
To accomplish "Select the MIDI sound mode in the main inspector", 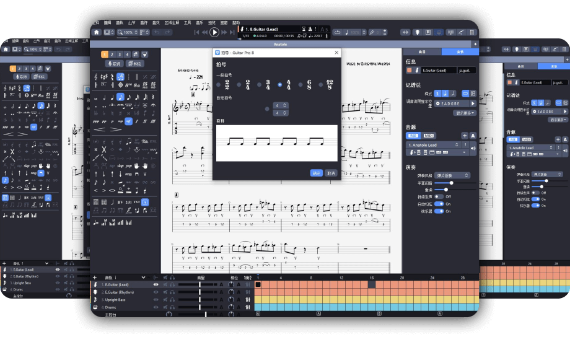I will point(429,136).
